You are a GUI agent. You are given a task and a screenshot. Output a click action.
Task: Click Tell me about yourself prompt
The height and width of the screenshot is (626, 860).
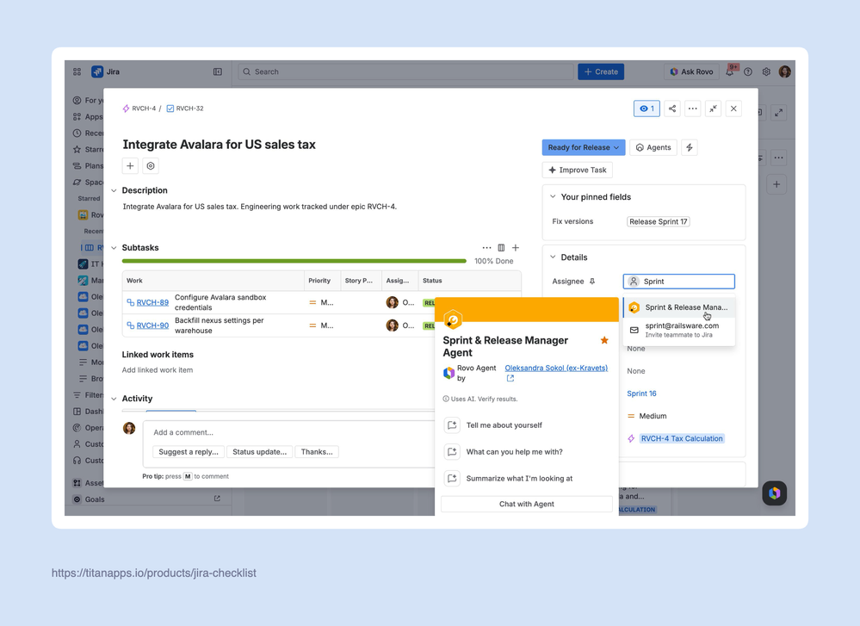click(504, 425)
